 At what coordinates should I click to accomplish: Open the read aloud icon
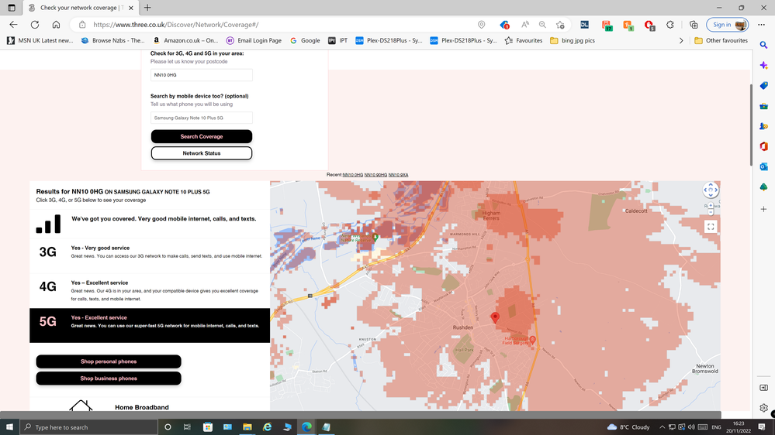tap(525, 25)
